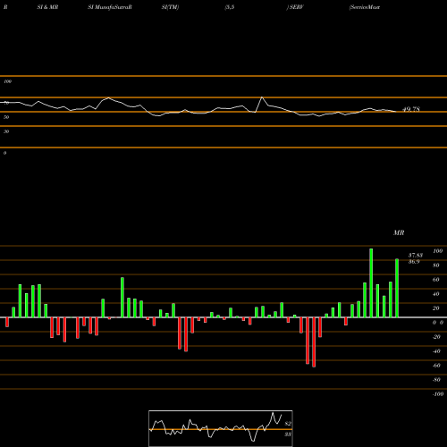Click the MR axis label '40'

point(436,294)
